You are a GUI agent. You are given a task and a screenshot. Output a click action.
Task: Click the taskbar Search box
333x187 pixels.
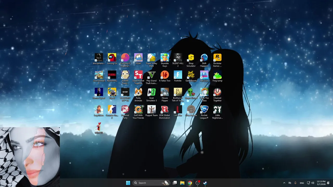(151, 183)
